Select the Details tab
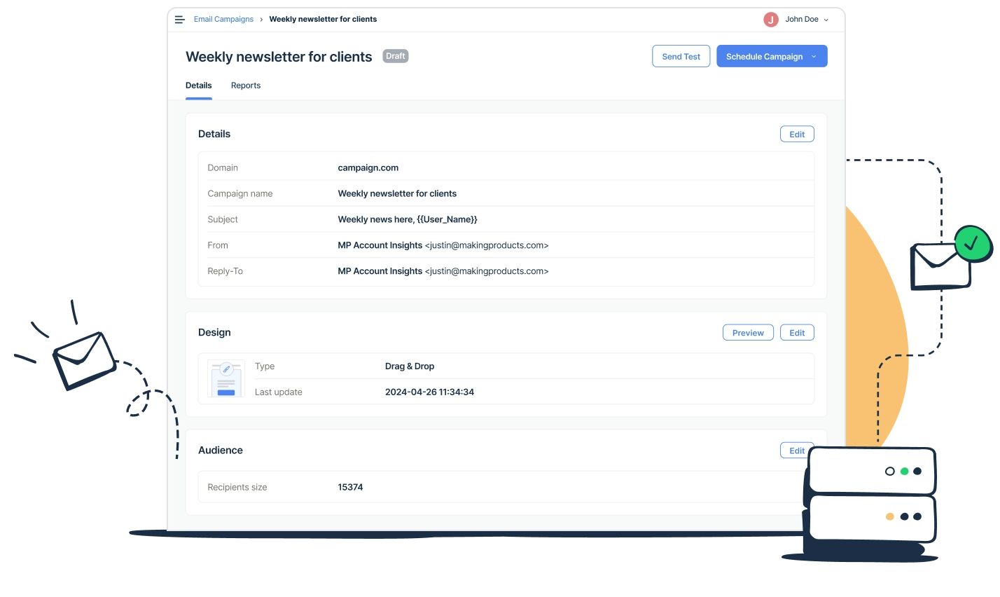 [199, 85]
